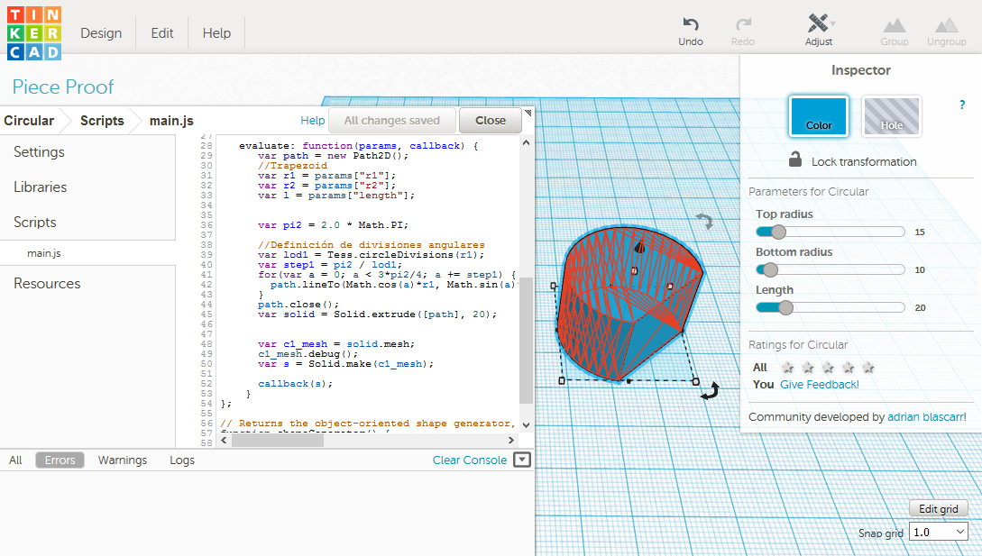Click the Undo icon
The height and width of the screenshot is (556, 982).
tap(690, 24)
